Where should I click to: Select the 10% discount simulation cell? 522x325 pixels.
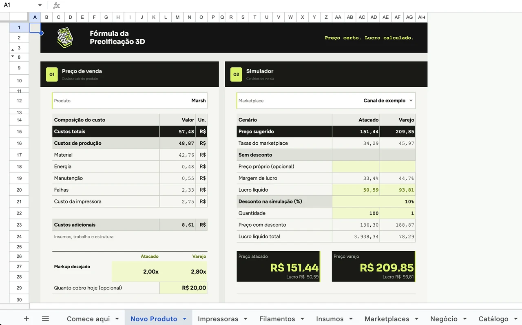click(374, 201)
